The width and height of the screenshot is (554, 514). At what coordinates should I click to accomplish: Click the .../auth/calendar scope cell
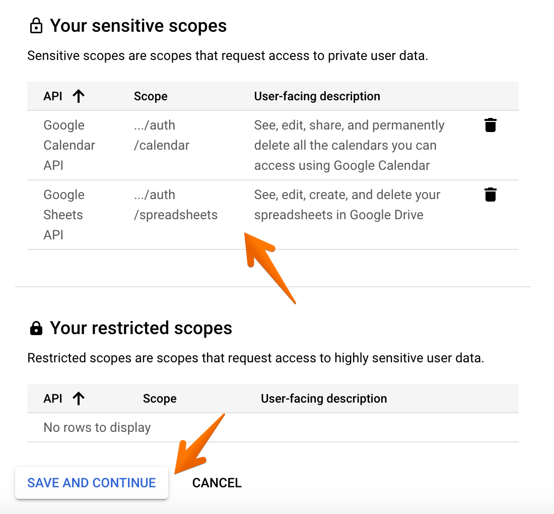(x=161, y=135)
